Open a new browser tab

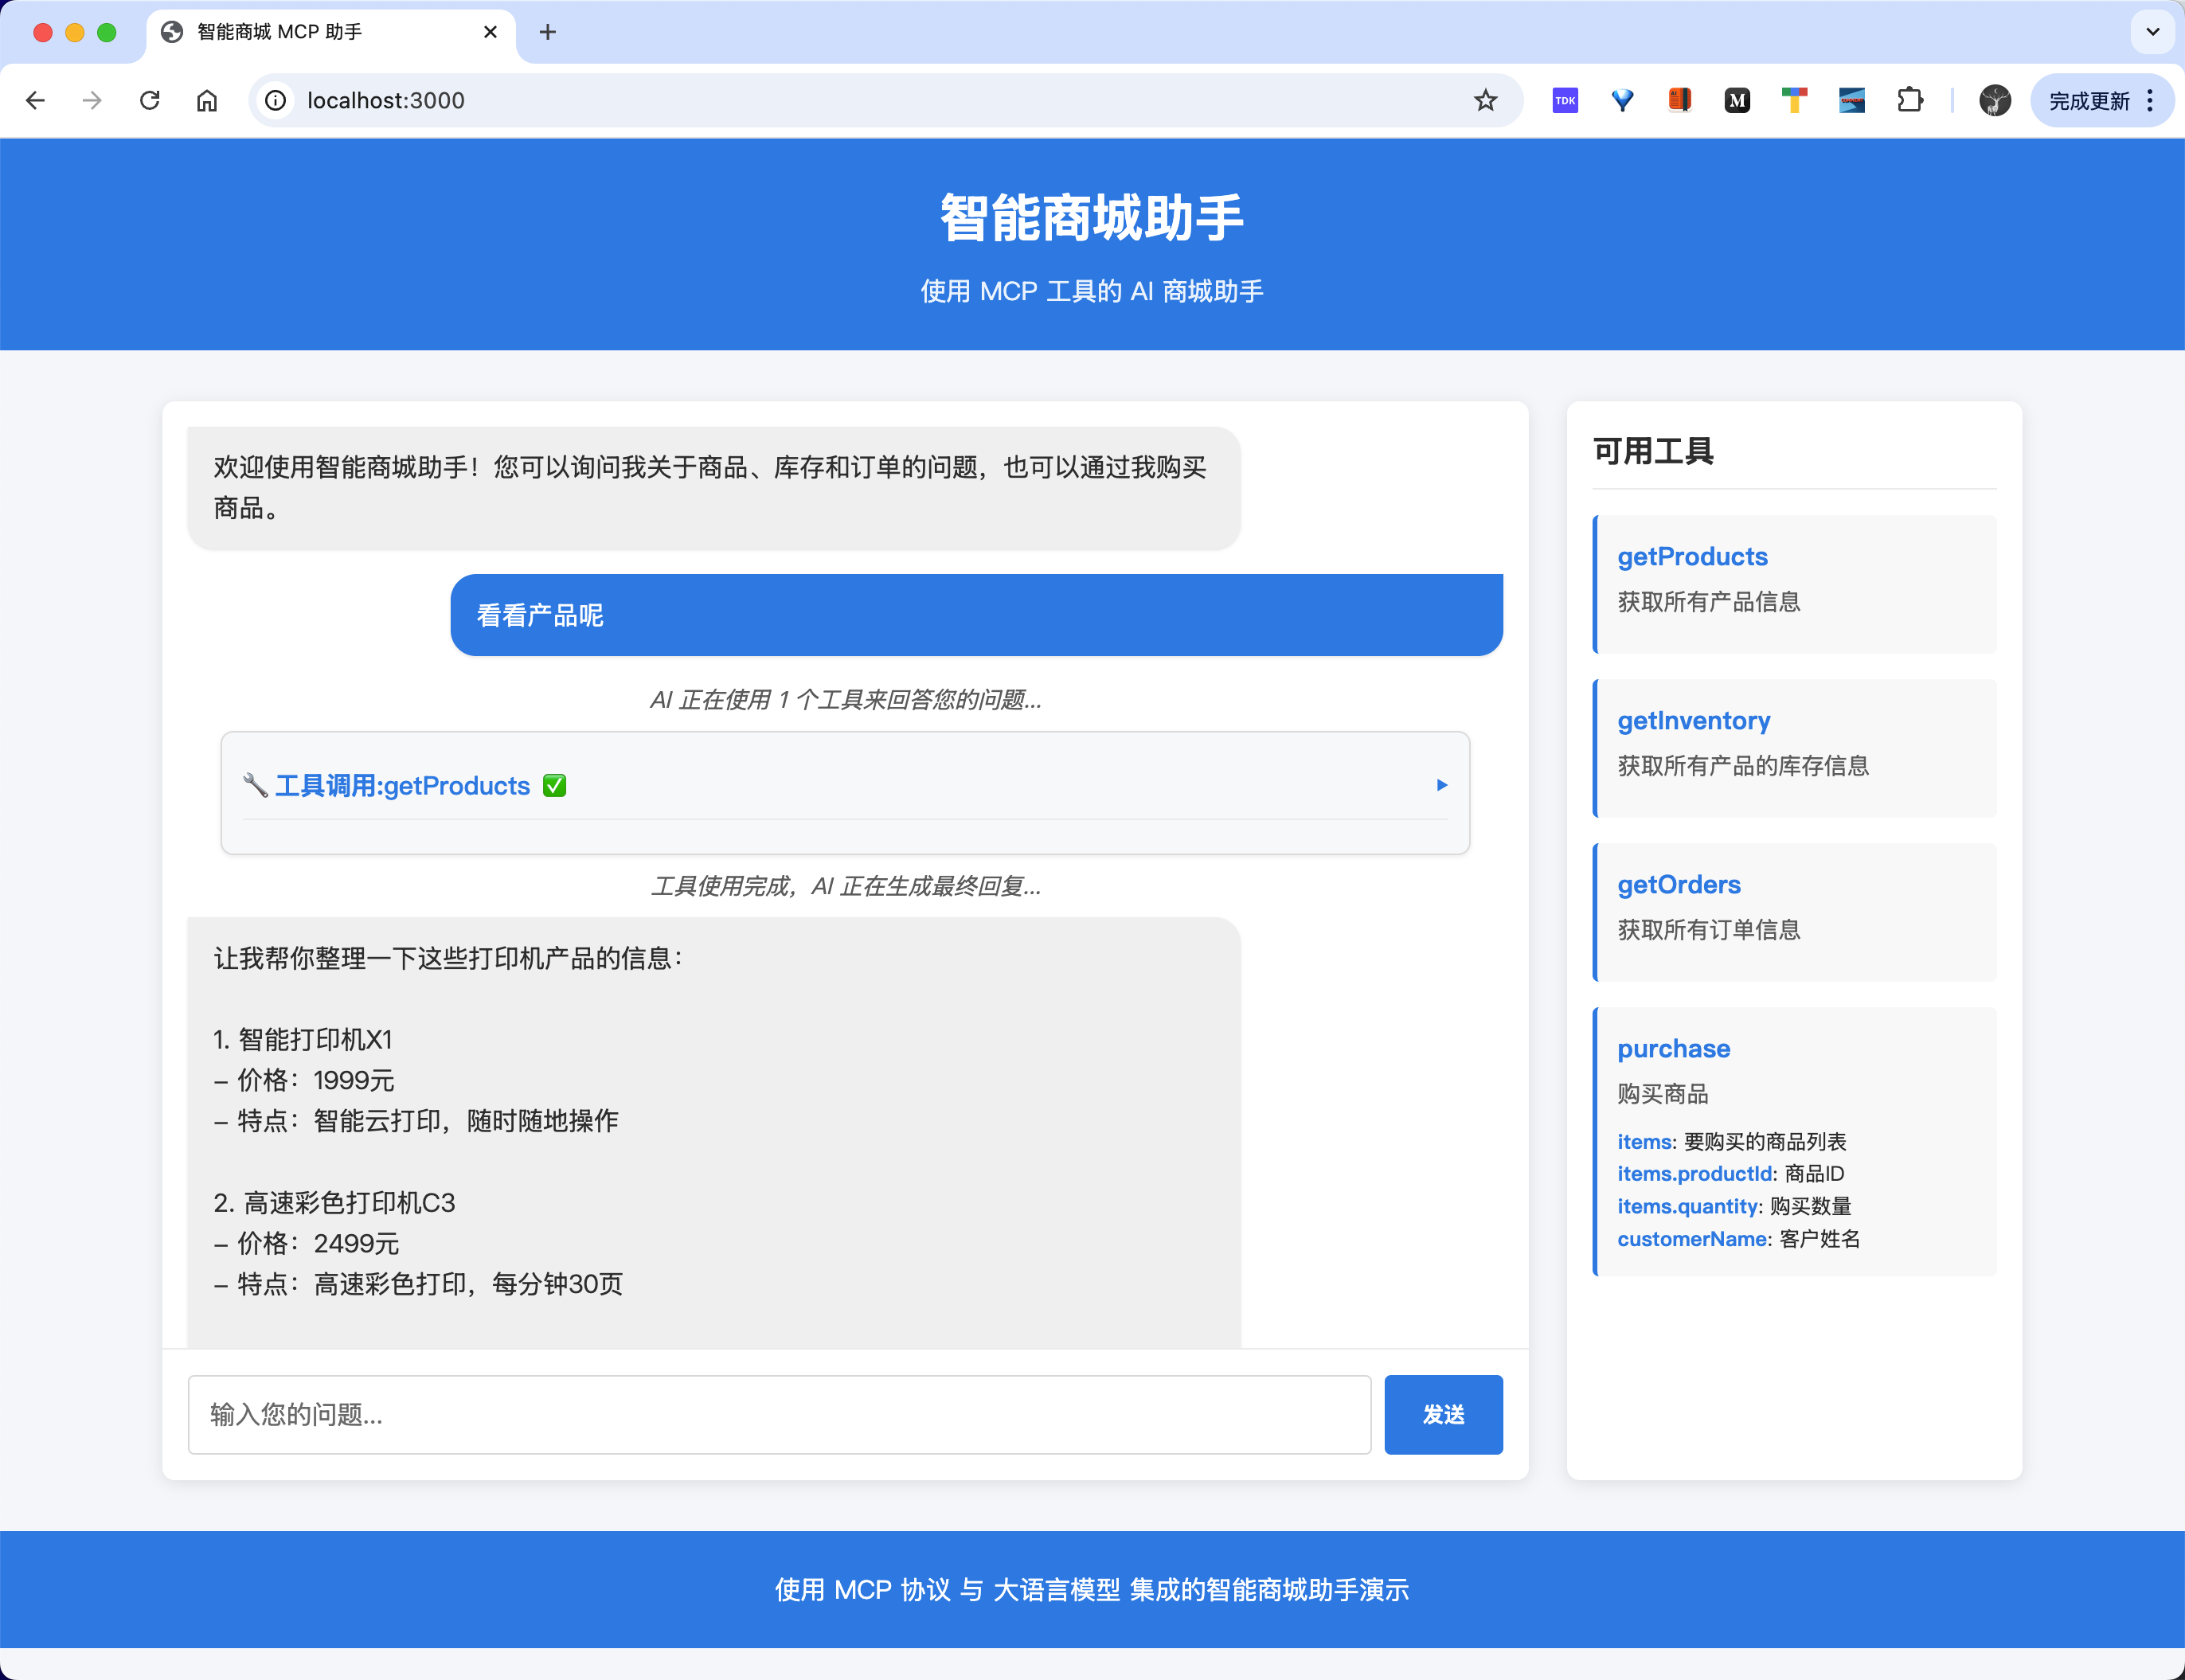(x=547, y=32)
